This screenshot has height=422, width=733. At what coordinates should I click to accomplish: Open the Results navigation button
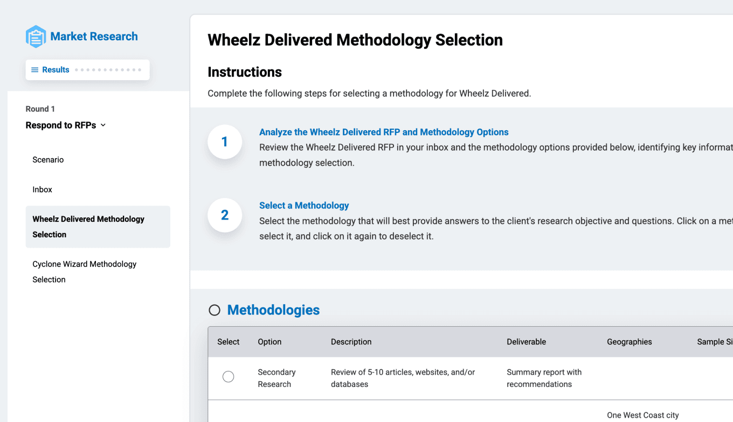pos(56,70)
